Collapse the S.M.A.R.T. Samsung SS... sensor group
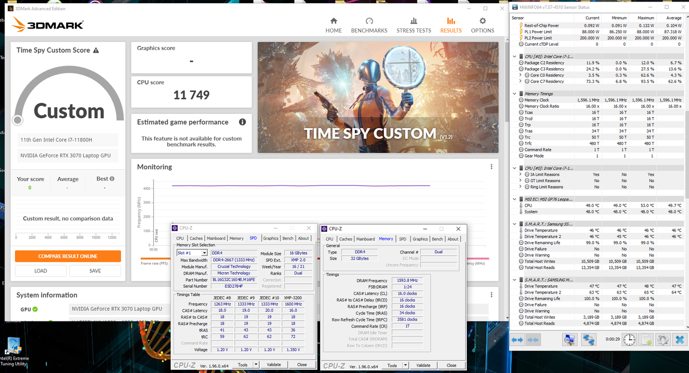The height and width of the screenshot is (373, 689). (514, 224)
